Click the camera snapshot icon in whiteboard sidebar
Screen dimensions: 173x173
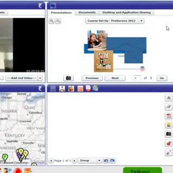coord(169,134)
